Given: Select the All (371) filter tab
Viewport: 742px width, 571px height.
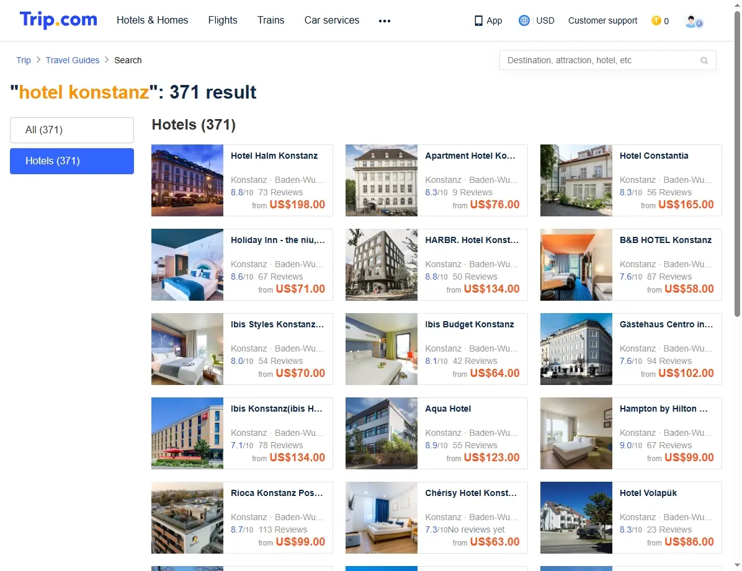Looking at the screenshot, I should (x=72, y=130).
